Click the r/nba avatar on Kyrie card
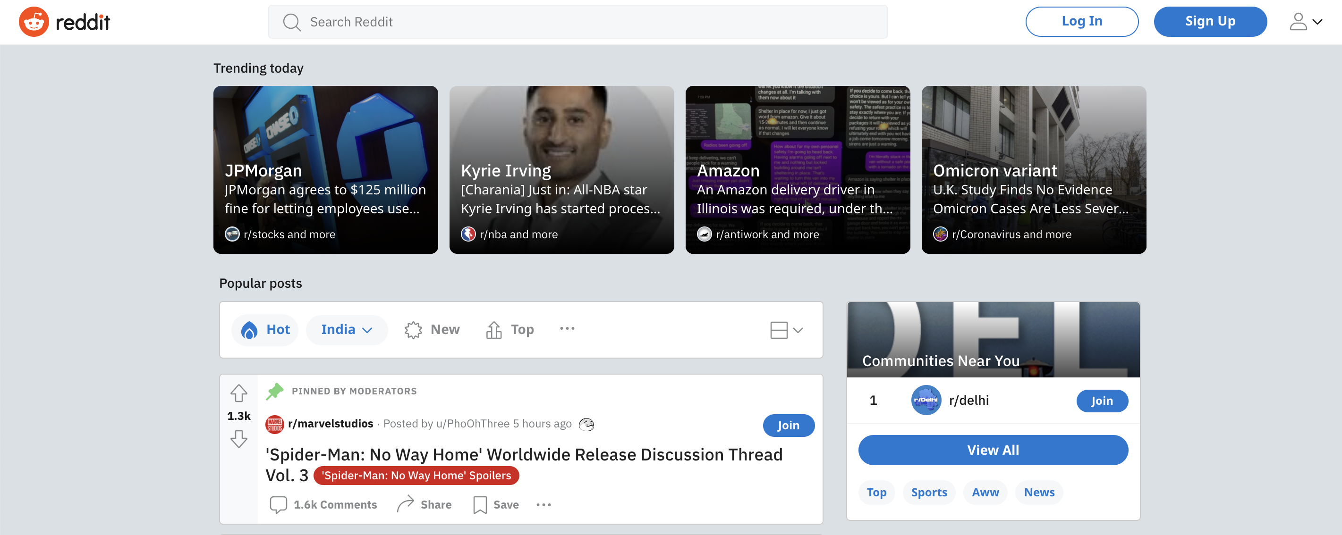Screen dimensions: 1342x535 tap(468, 234)
